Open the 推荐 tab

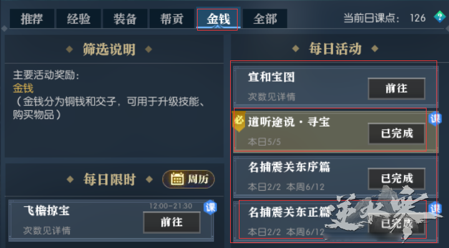pyautogui.click(x=32, y=19)
